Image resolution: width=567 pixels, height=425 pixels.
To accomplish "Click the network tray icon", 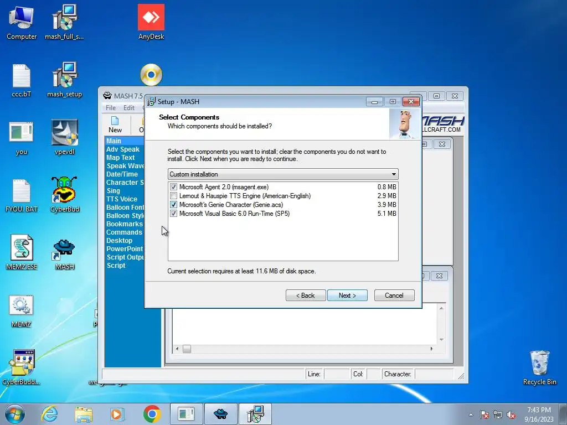I will 498,415.
